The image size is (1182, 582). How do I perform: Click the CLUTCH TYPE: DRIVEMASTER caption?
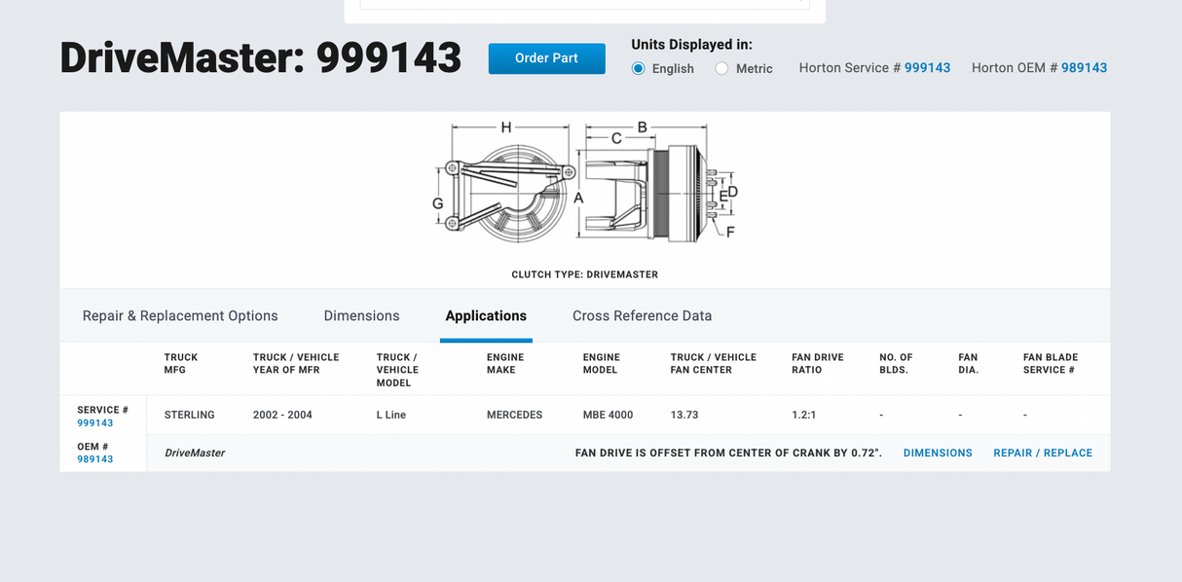[585, 274]
